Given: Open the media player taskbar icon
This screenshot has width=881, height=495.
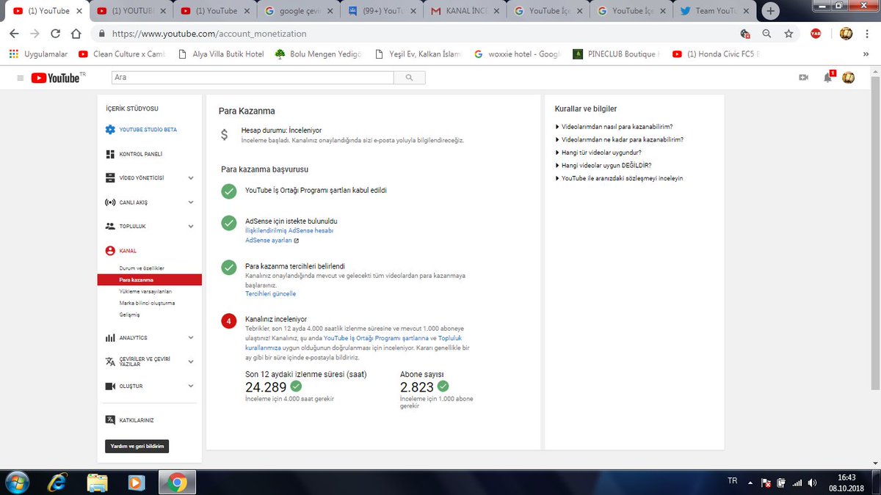Looking at the screenshot, I should 137,483.
